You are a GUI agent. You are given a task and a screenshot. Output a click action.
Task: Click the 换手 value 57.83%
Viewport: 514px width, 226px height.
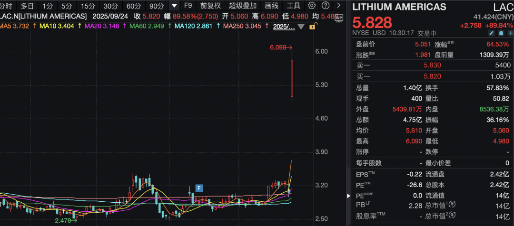point(499,88)
